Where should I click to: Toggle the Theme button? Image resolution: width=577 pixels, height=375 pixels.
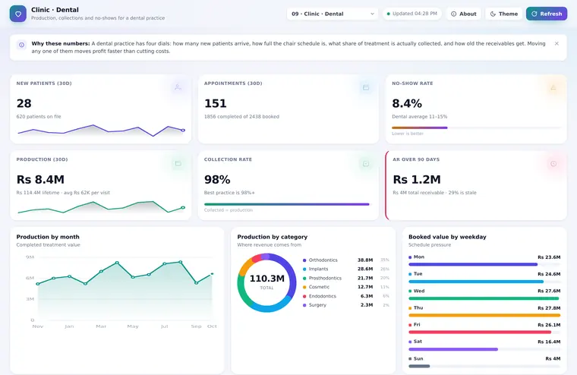tap(504, 14)
